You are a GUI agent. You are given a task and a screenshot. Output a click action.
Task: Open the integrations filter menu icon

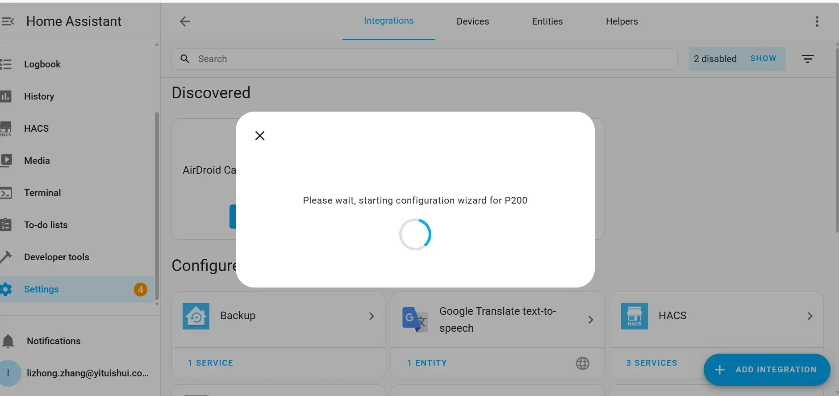point(807,59)
